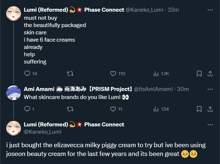Viewport: 220px width, 164px height.
Task: Like Ami Amami's tweet with 11 likes
Action: pyautogui.click(x=113, y=109)
